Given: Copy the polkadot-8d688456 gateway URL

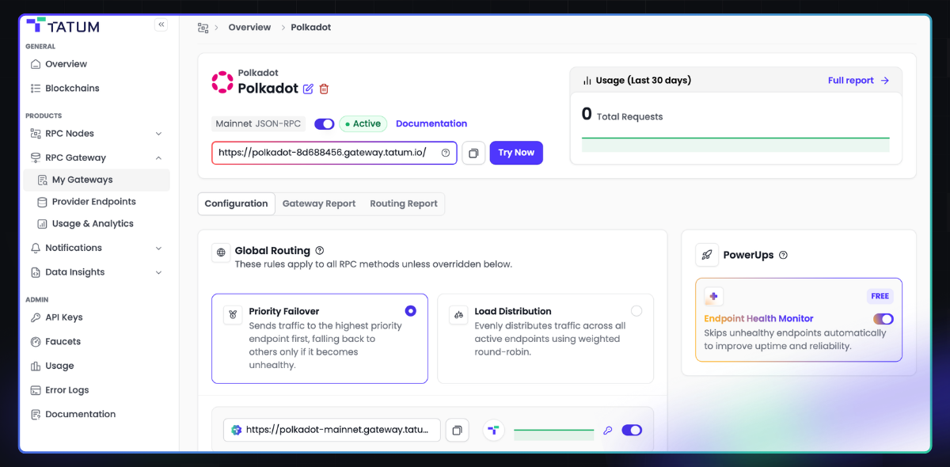Looking at the screenshot, I should tap(473, 153).
